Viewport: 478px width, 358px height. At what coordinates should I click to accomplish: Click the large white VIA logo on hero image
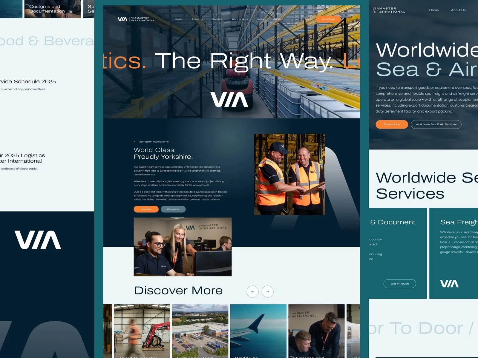pyautogui.click(x=229, y=99)
